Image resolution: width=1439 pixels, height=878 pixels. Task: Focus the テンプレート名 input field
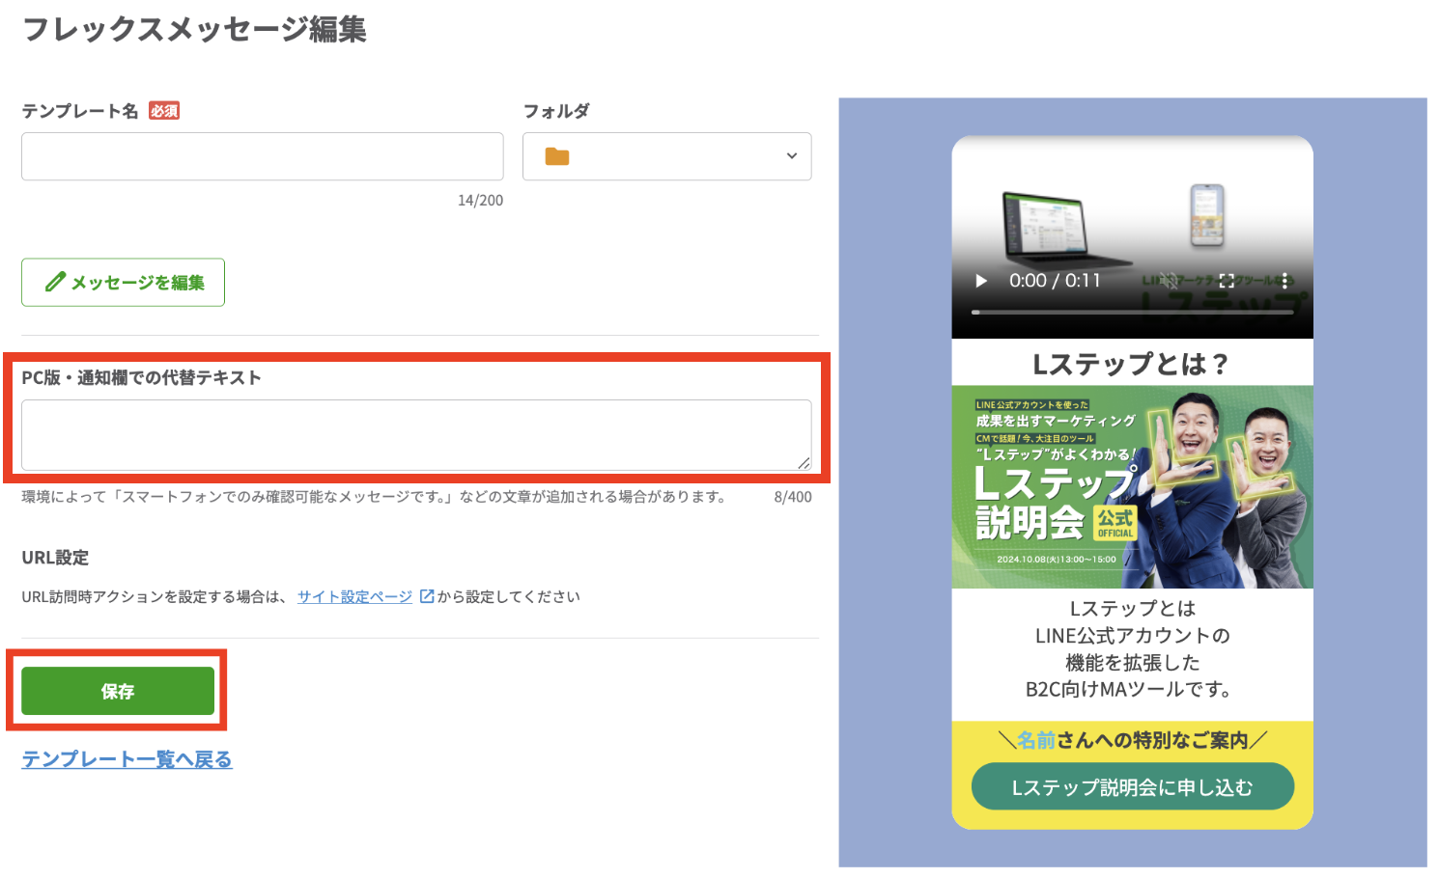[x=262, y=156]
